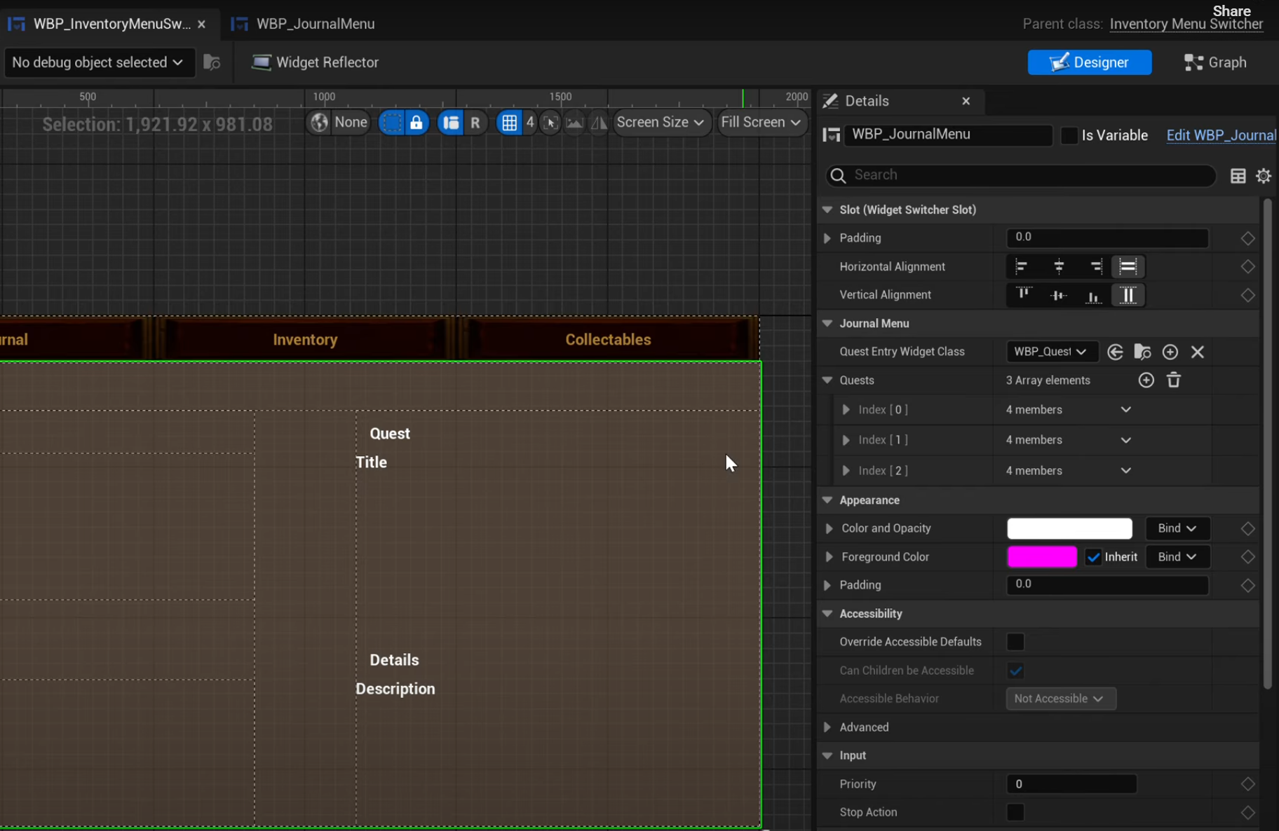
Task: Browse to Quest Entry Widget Class asset
Action: 1142,352
